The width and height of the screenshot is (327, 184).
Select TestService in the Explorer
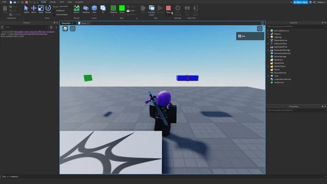(x=279, y=82)
